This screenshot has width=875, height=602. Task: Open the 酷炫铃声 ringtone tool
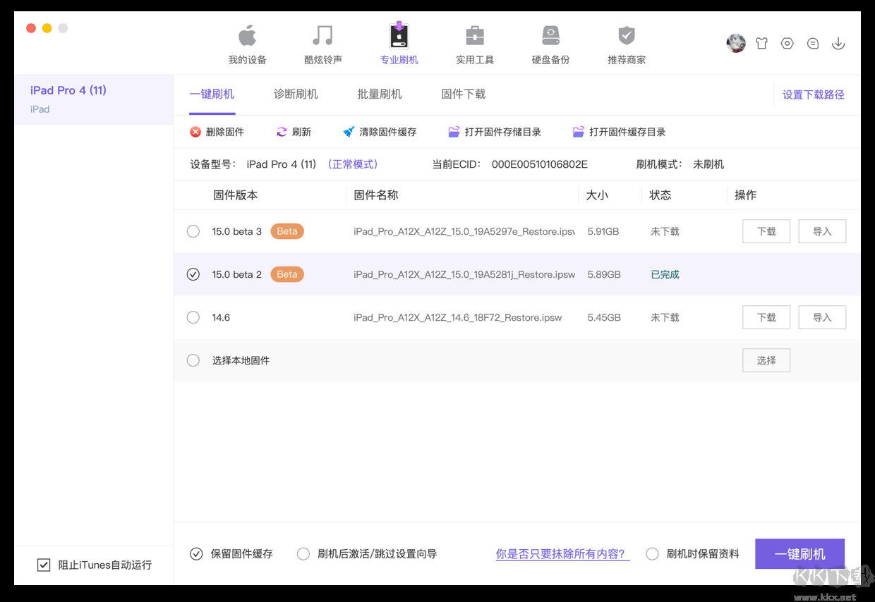pyautogui.click(x=322, y=42)
